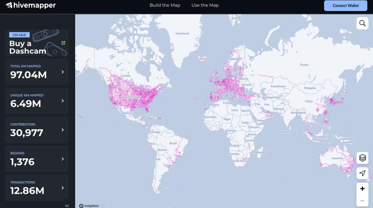The width and height of the screenshot is (373, 208).
Task: Open Use the Map menu
Action: click(x=205, y=5)
